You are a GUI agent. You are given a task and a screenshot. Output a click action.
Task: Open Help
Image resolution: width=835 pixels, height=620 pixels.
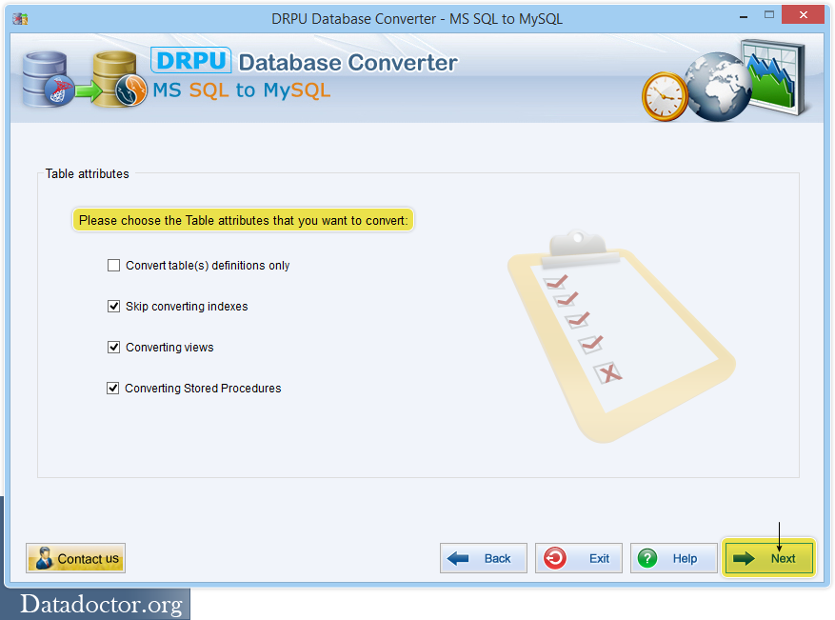click(674, 558)
